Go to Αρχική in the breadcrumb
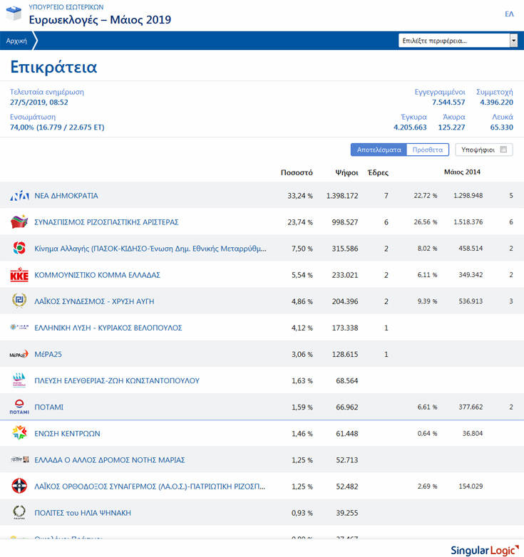This screenshot has width=524, height=557. [x=16, y=41]
